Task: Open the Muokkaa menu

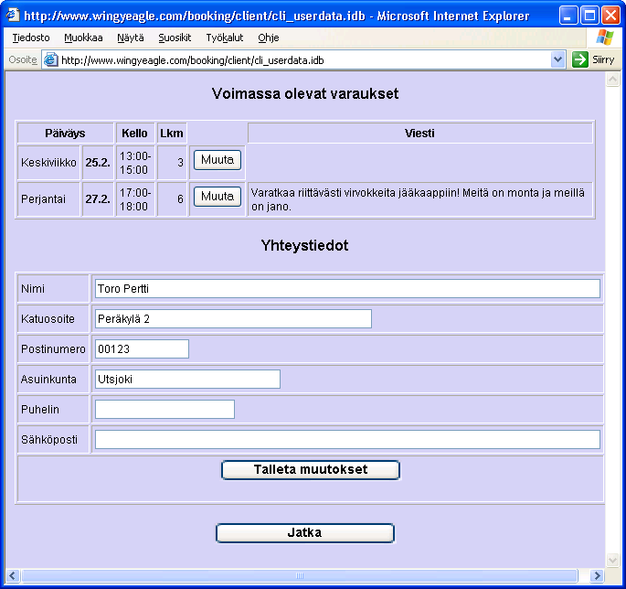Action: (x=83, y=37)
